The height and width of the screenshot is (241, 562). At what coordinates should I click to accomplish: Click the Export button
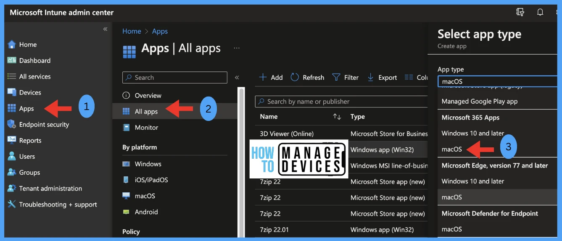tap(382, 77)
